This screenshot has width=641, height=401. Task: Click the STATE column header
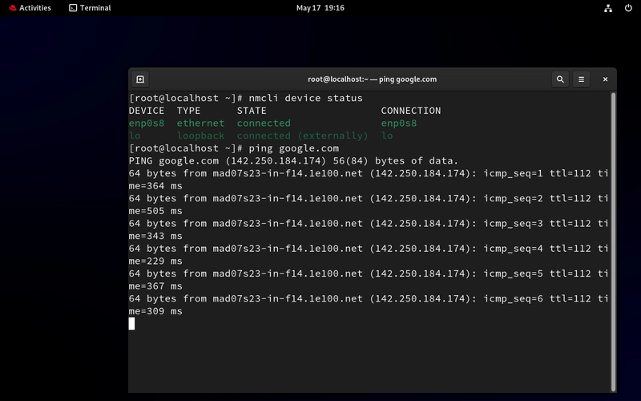252,111
